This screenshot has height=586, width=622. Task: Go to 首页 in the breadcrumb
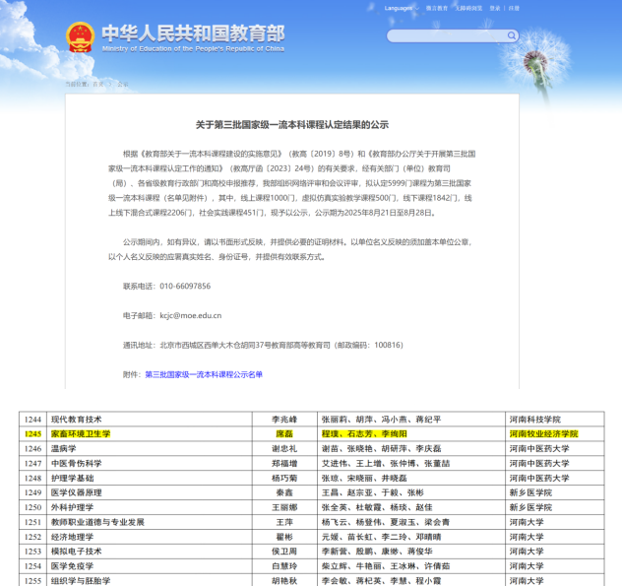[x=98, y=85]
